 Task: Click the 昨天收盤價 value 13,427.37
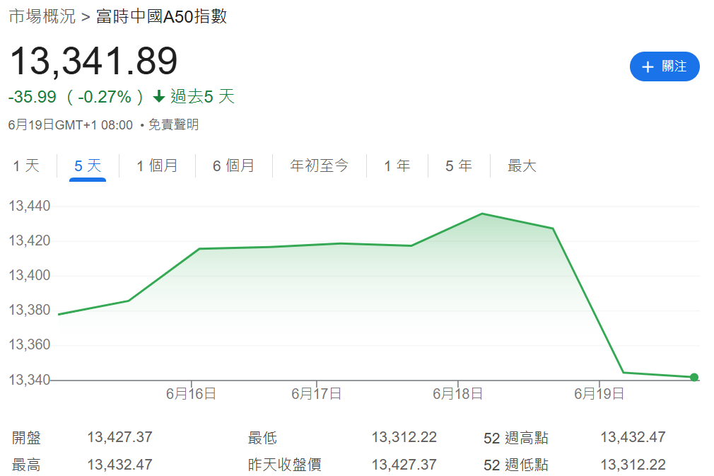(404, 465)
